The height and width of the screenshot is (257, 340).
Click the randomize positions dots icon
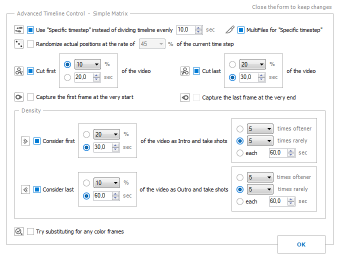[19, 44]
